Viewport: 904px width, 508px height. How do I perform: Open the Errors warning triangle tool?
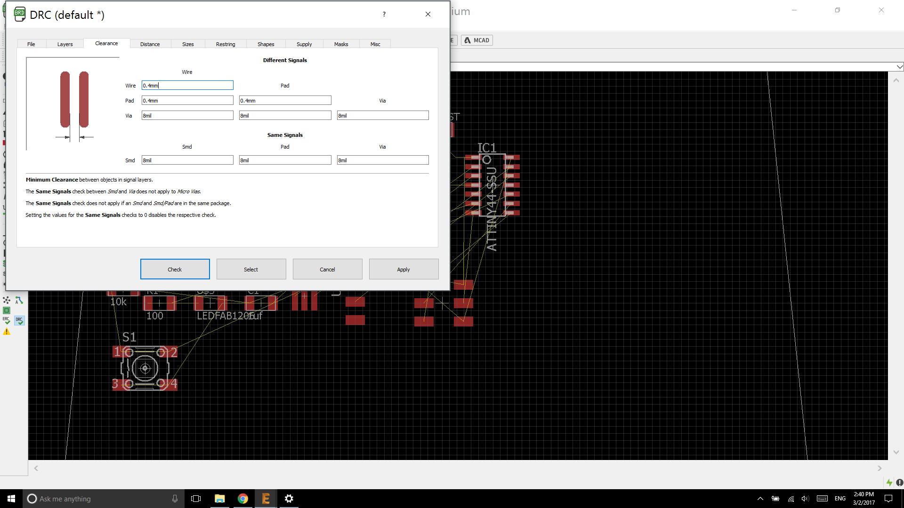tap(7, 332)
